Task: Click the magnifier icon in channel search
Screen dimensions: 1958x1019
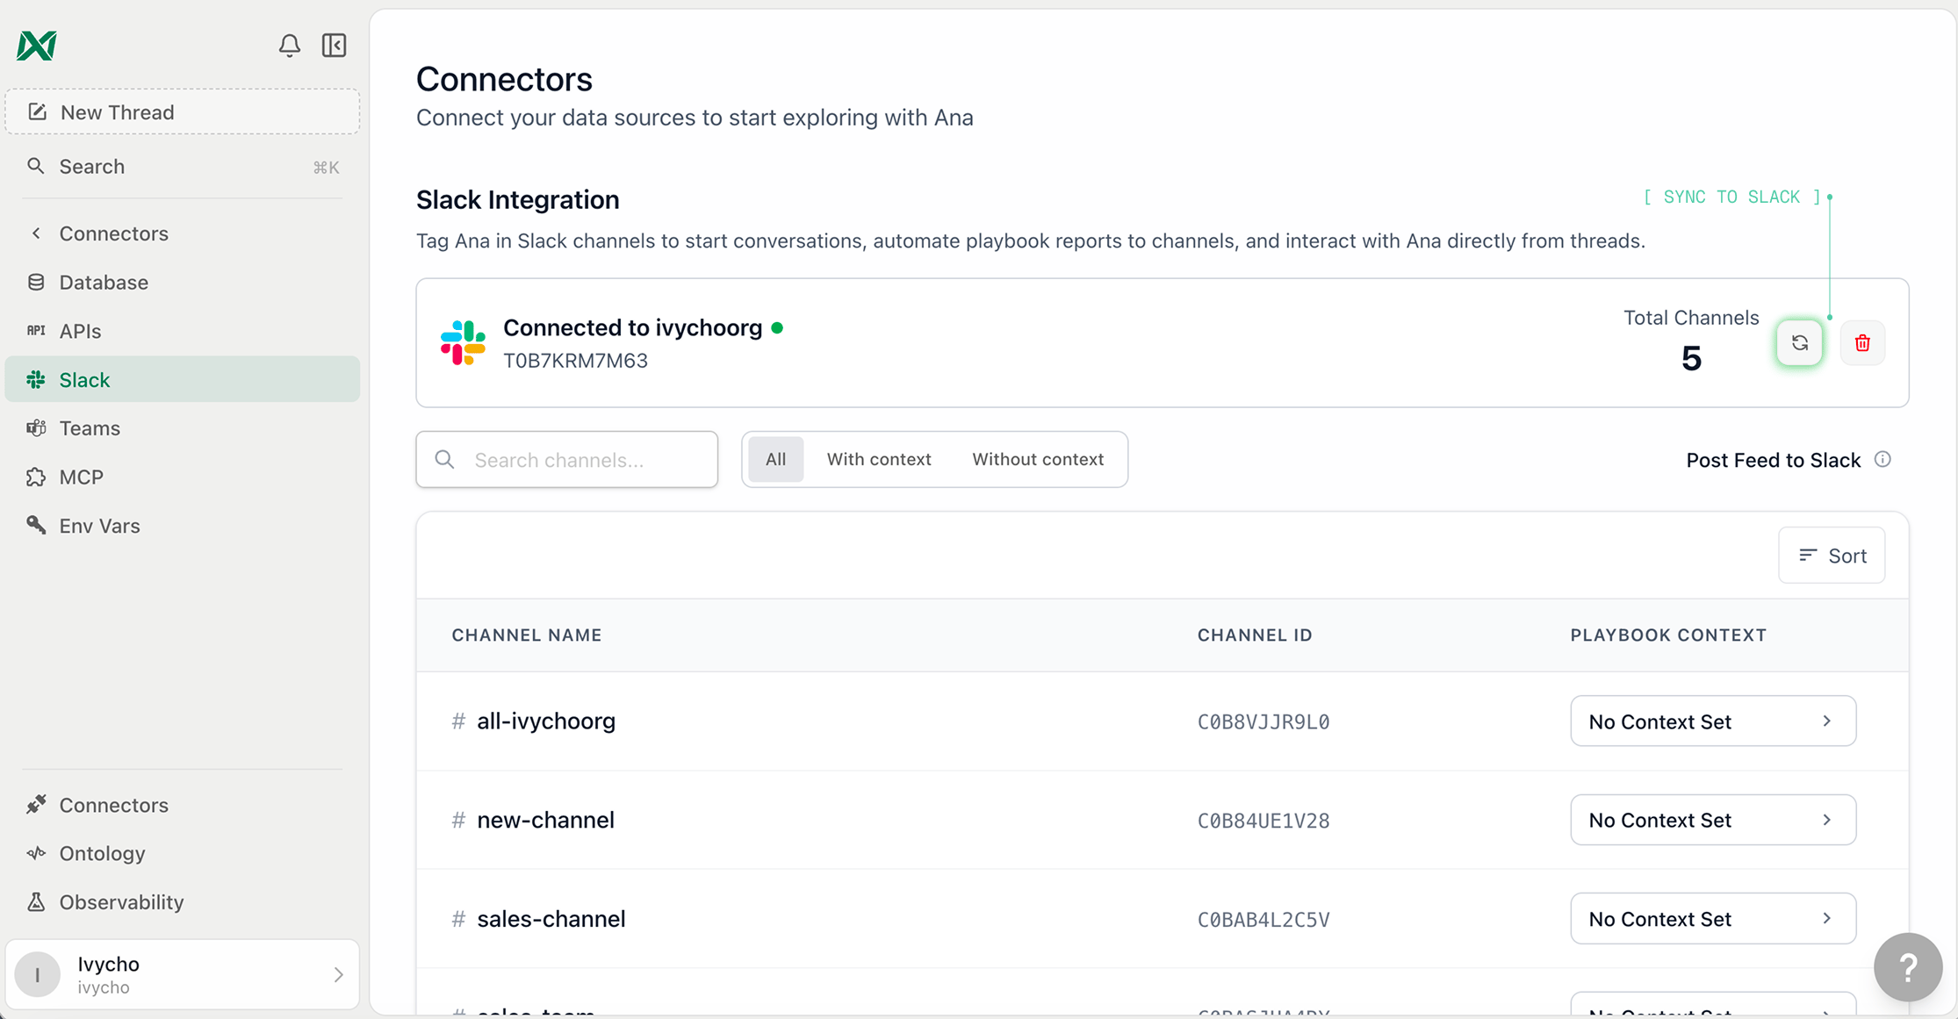Action: (445, 459)
